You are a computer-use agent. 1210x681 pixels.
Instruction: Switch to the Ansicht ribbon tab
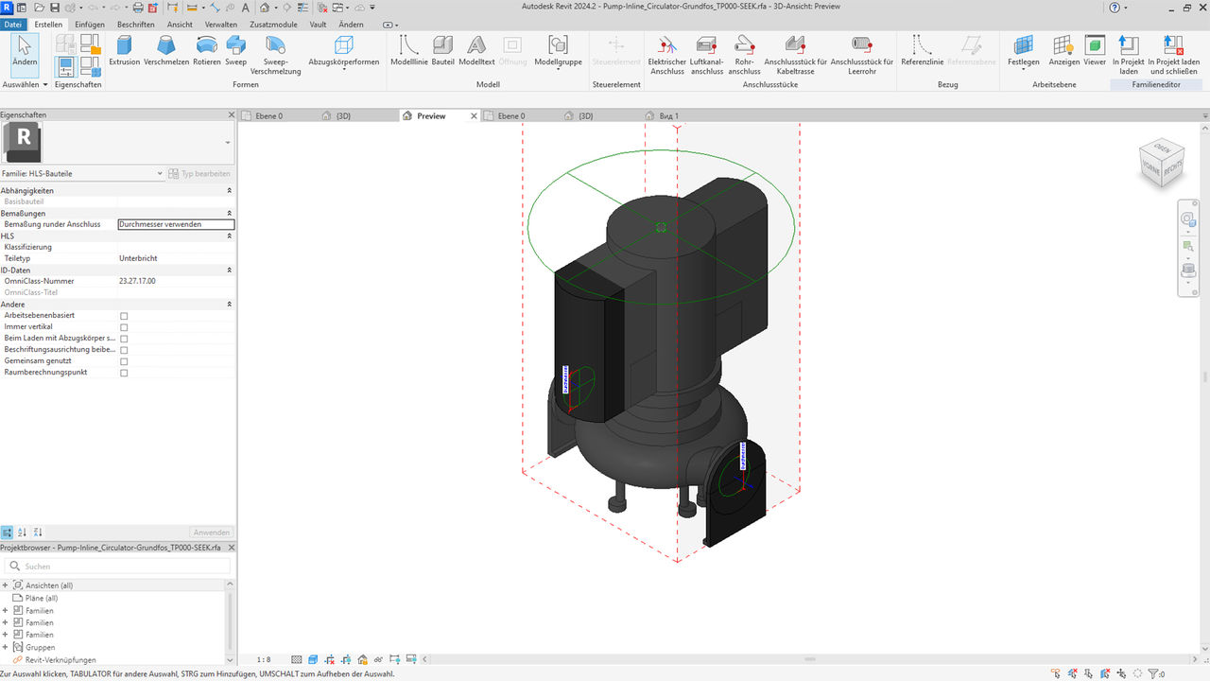point(180,25)
